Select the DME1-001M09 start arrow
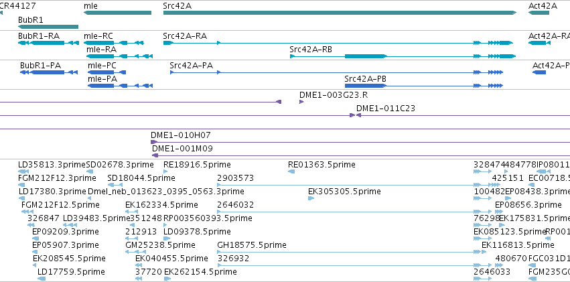The height and width of the screenshot is (282, 570). pos(155,155)
